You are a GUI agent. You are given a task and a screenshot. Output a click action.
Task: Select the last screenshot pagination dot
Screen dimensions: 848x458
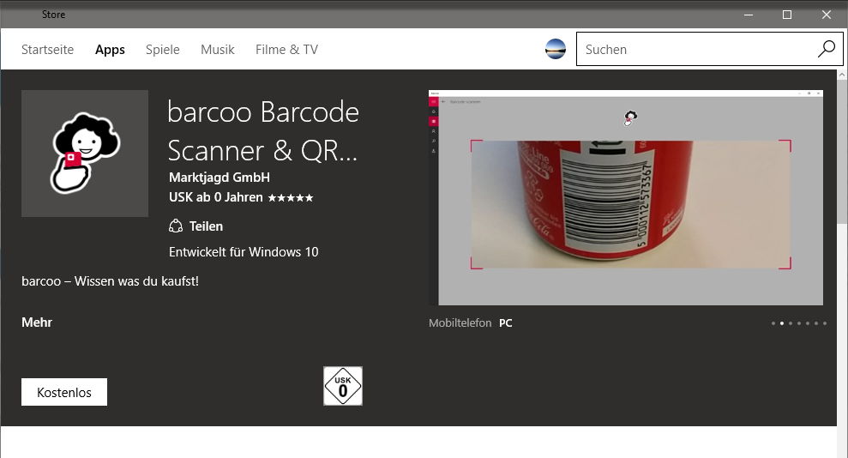pos(825,323)
